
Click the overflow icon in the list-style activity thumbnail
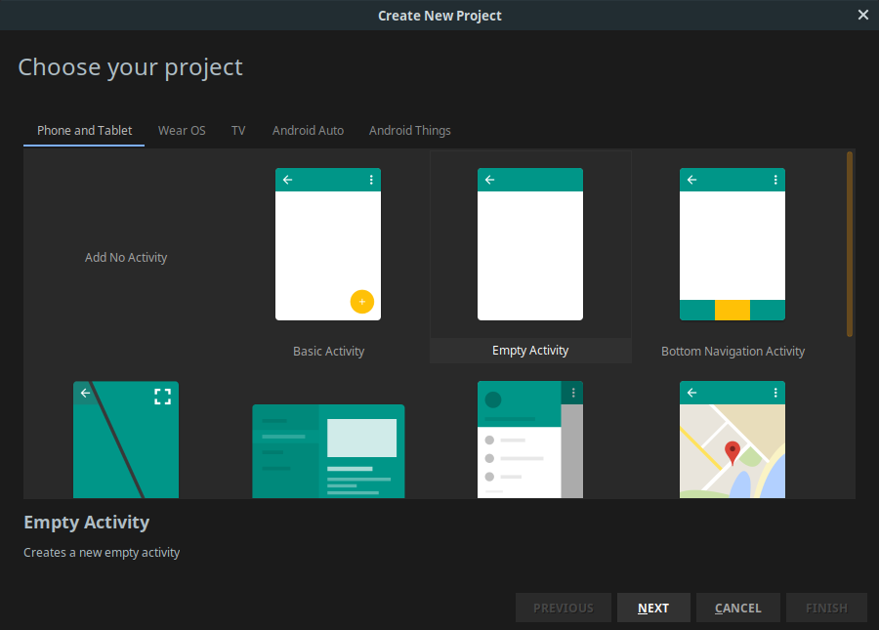(x=573, y=392)
